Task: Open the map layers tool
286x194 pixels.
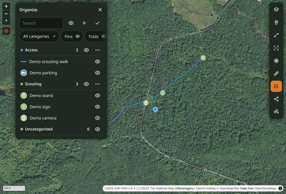Action: 276,9
